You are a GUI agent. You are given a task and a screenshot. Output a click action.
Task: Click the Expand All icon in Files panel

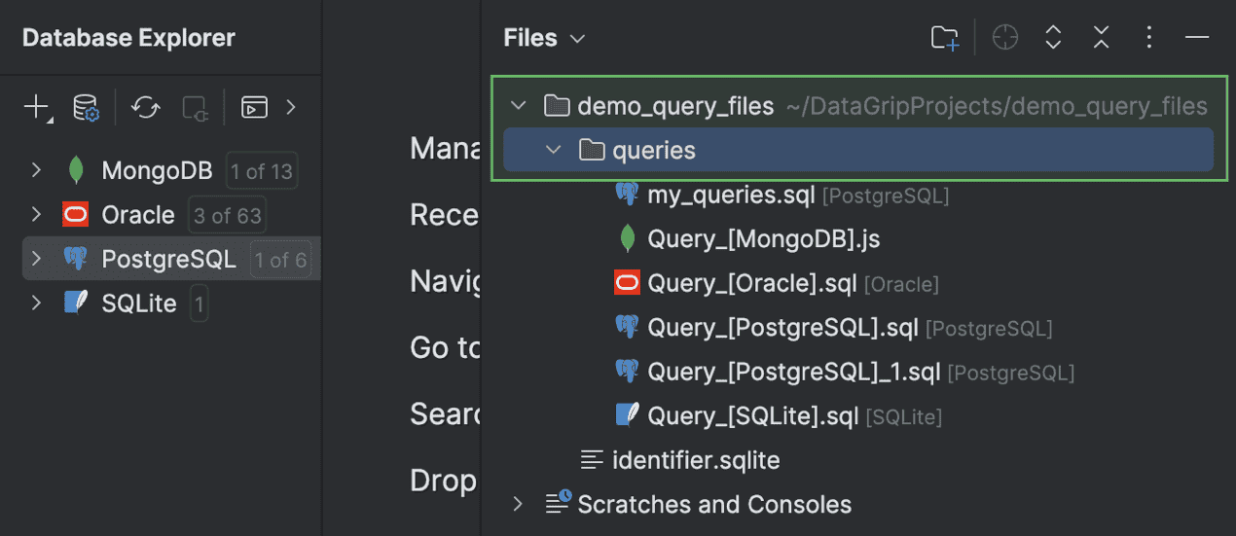click(x=1053, y=38)
